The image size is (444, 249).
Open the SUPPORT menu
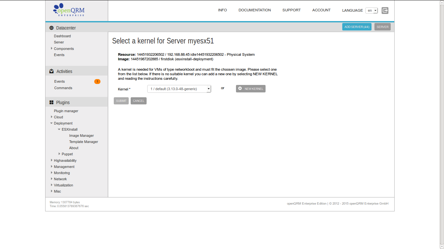point(292,10)
